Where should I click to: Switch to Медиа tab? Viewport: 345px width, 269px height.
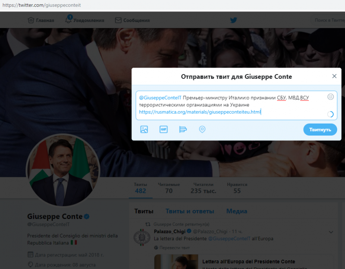click(x=237, y=211)
